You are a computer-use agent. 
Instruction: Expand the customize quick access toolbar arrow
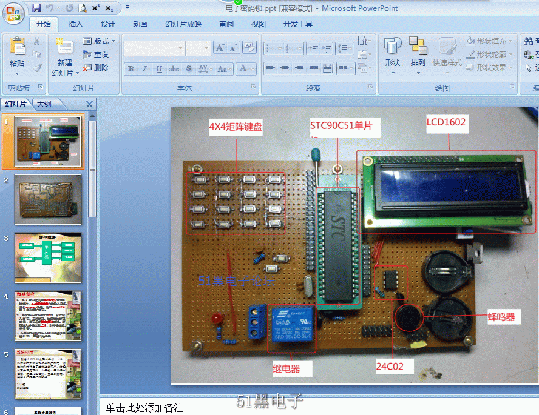coord(127,7)
